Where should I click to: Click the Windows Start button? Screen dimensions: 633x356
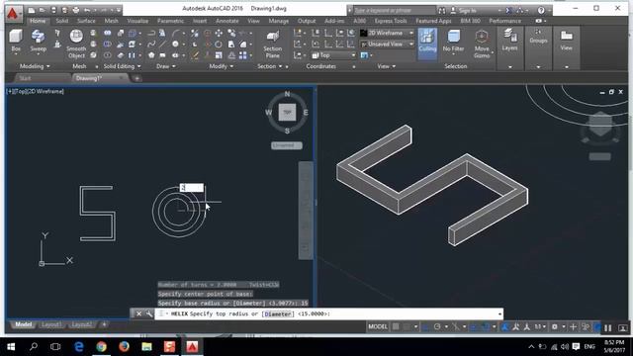(11, 347)
